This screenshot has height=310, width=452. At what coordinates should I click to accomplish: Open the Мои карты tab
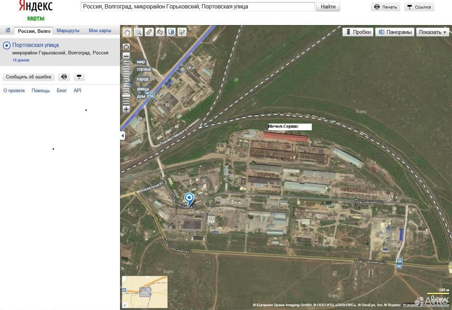coord(100,31)
